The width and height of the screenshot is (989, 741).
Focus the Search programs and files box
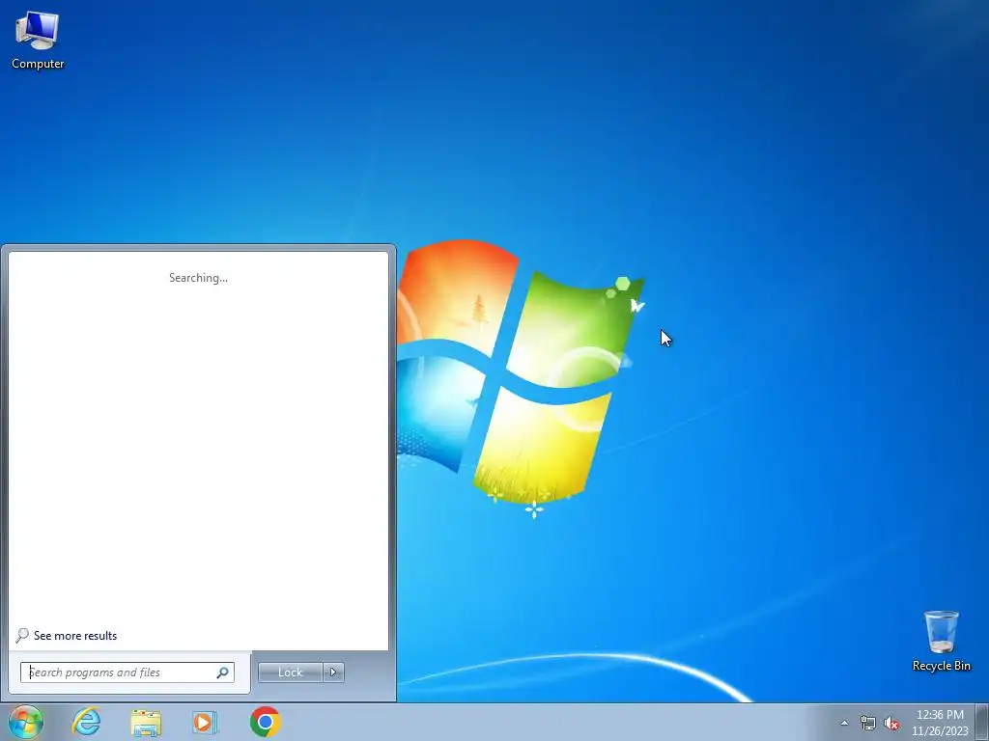click(127, 672)
